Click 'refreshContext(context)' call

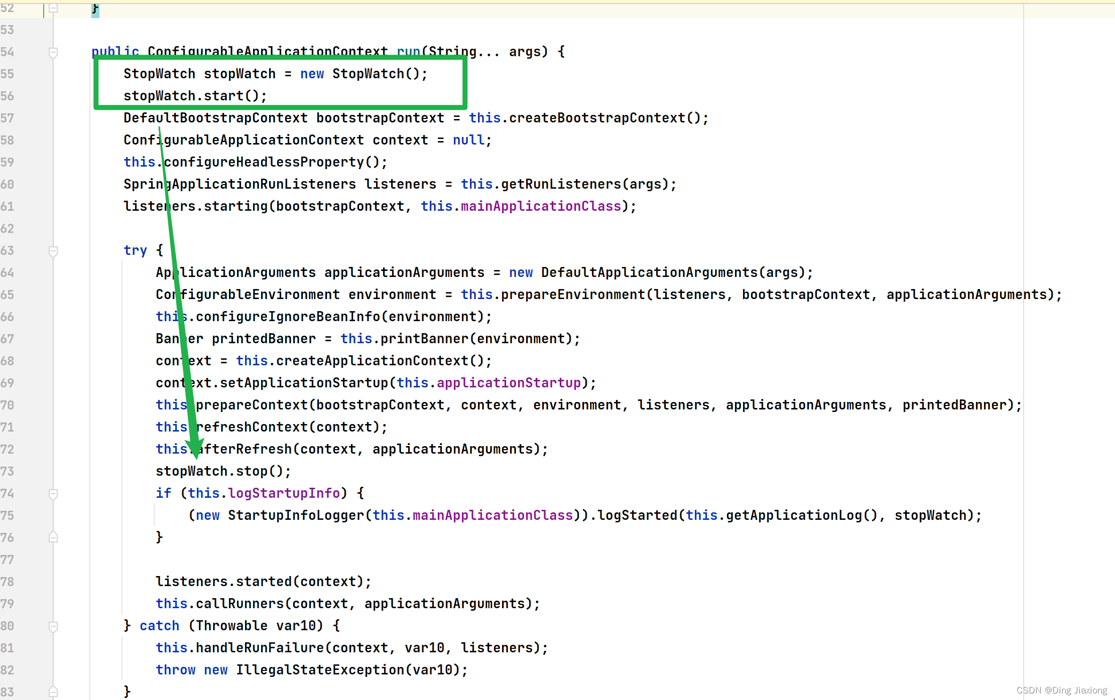coord(288,427)
